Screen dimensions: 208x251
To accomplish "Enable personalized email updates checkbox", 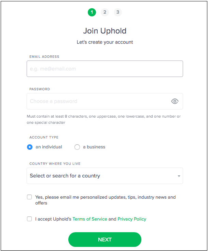I will (29, 197).
